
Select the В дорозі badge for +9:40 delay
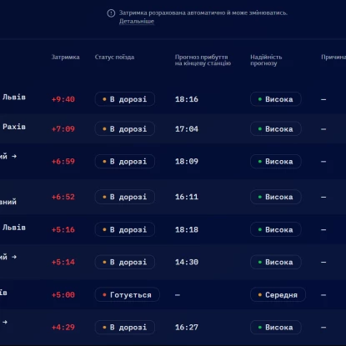click(x=125, y=99)
